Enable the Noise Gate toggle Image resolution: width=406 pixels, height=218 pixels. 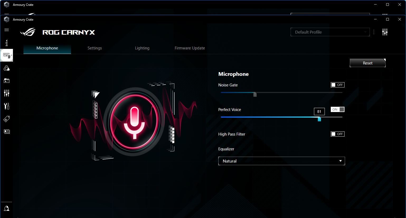pos(338,85)
